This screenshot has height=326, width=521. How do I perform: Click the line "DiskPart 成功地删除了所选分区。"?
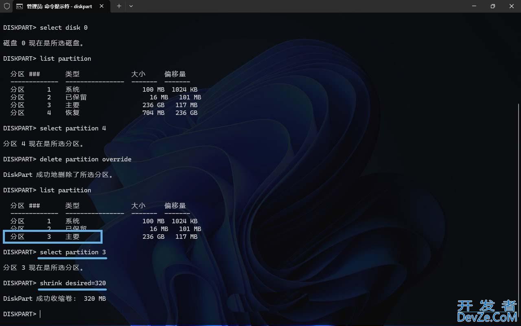[x=58, y=175]
